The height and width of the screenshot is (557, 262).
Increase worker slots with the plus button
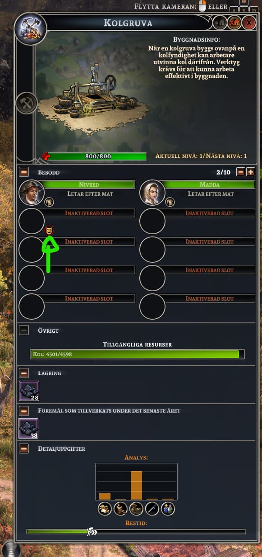click(x=251, y=172)
